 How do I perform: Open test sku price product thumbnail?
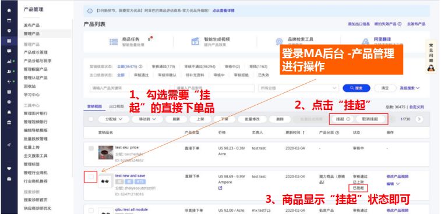tap(106, 152)
